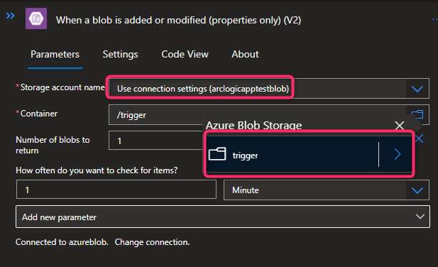
Task: Collapse panel with double chevron icon
Action: (x=11, y=16)
